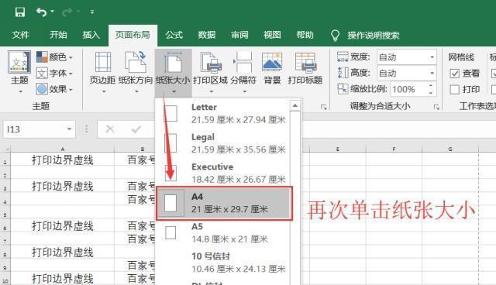Open 调整为合适大小 dialog launcher
The image size is (496, 285).
pyautogui.click(x=436, y=107)
